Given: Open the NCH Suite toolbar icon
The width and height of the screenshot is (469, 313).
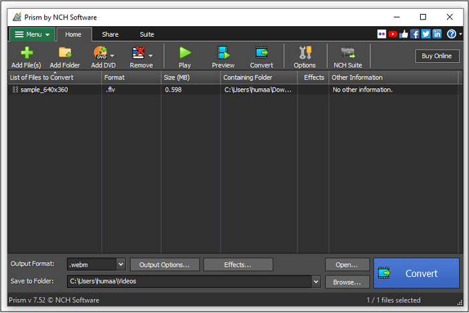Looking at the screenshot, I should point(348,54).
